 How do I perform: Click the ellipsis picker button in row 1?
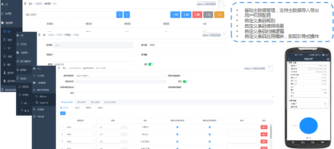pyautogui.click(x=124, y=127)
